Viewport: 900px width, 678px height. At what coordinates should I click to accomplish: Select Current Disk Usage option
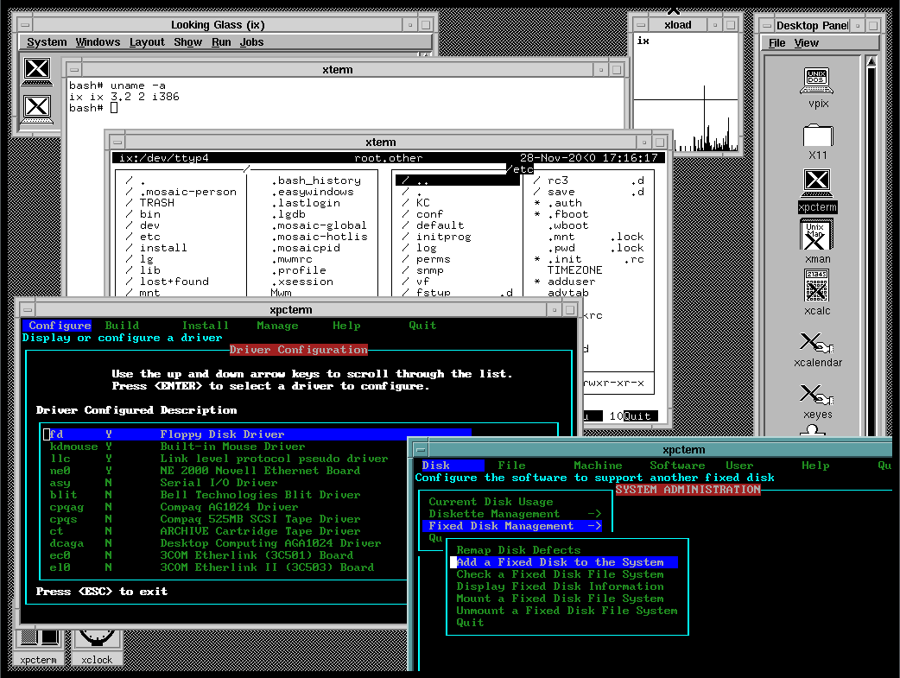click(x=491, y=502)
